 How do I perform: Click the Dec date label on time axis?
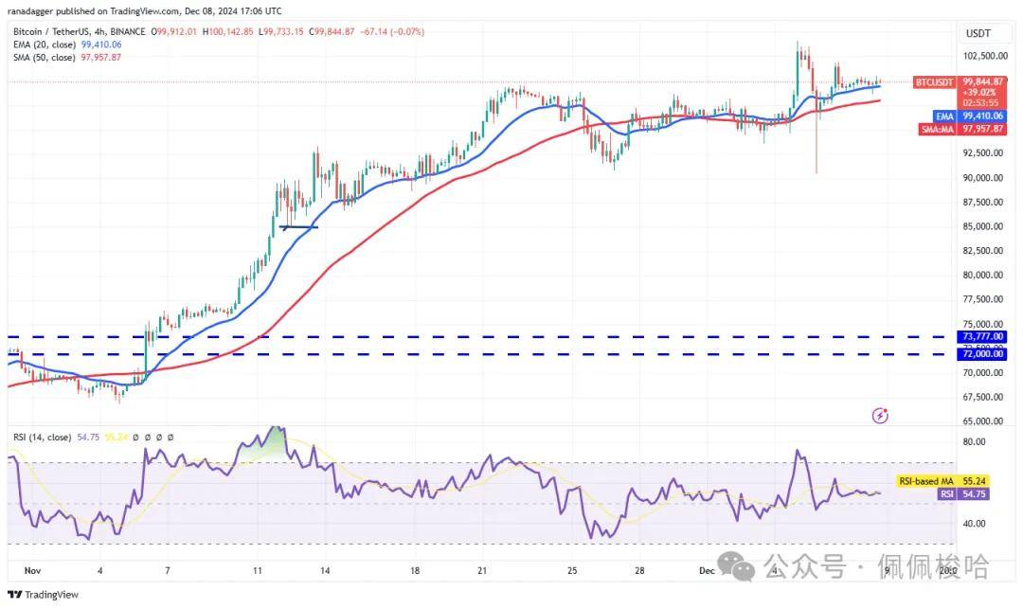[707, 570]
